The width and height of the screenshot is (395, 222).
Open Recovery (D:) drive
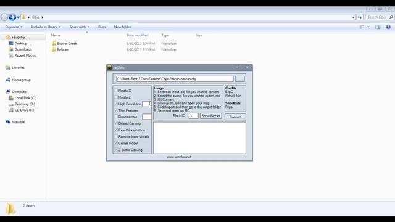pos(25,104)
